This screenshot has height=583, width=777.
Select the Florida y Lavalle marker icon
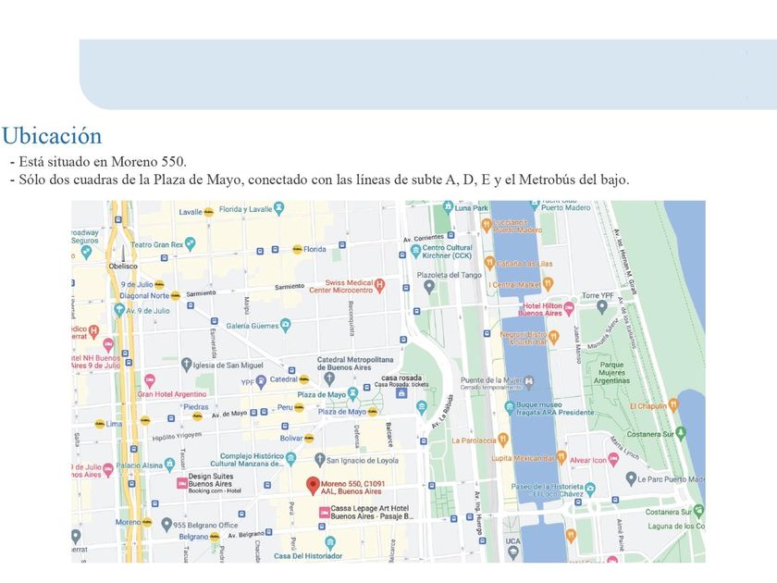click(x=279, y=208)
